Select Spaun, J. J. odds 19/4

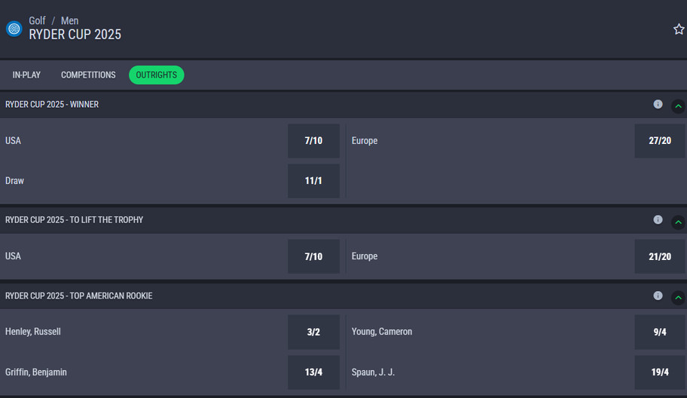(660, 372)
